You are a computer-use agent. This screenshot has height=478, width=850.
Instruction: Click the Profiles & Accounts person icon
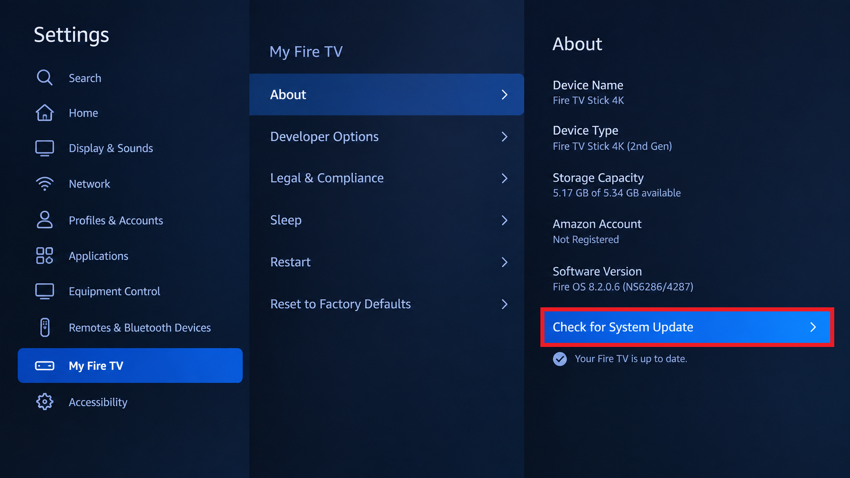(x=45, y=220)
